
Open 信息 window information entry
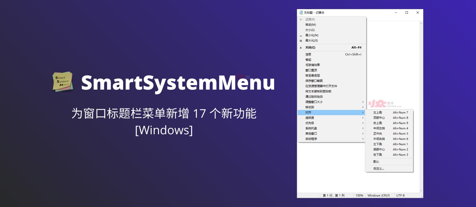[x=332, y=54]
